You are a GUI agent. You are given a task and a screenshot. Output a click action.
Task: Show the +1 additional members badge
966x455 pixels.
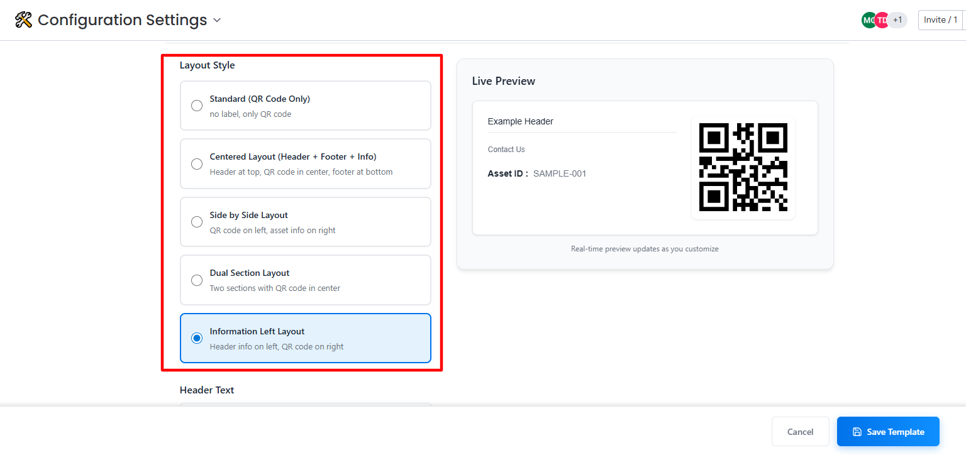[897, 20]
